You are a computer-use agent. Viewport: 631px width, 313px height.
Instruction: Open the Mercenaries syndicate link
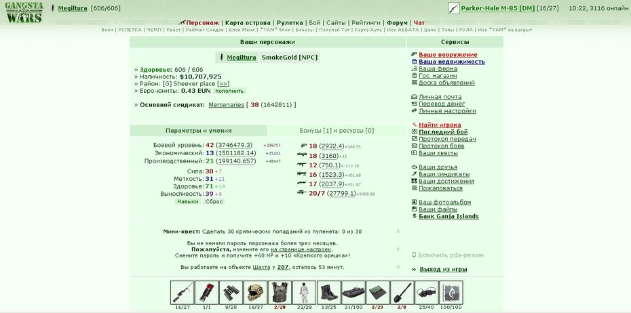(226, 105)
